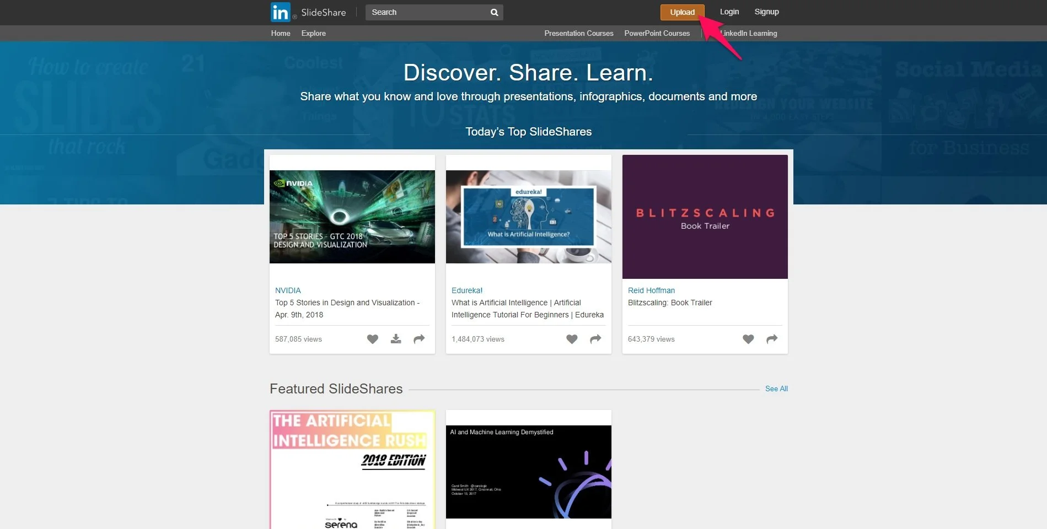Open the Edureka AI slideshow thumbnail

pyautogui.click(x=529, y=217)
